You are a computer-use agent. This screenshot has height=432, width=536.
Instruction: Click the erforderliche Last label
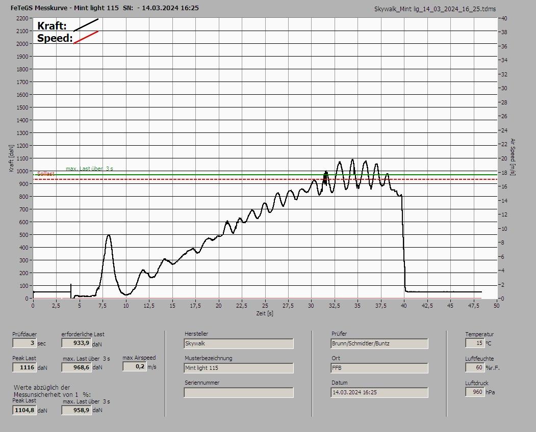pos(83,334)
